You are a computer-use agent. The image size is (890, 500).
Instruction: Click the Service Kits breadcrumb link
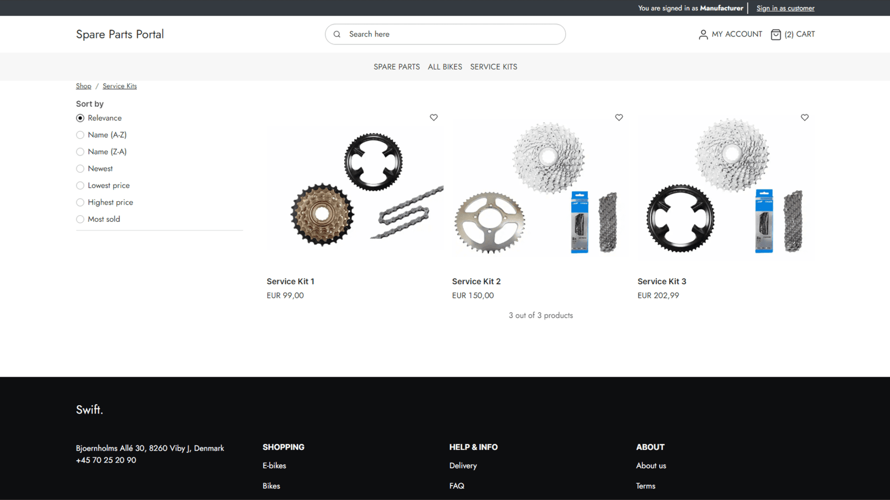(120, 86)
